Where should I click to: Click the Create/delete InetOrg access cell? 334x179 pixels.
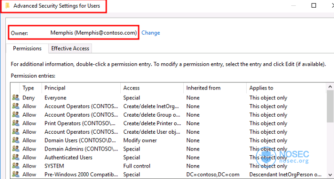151,106
